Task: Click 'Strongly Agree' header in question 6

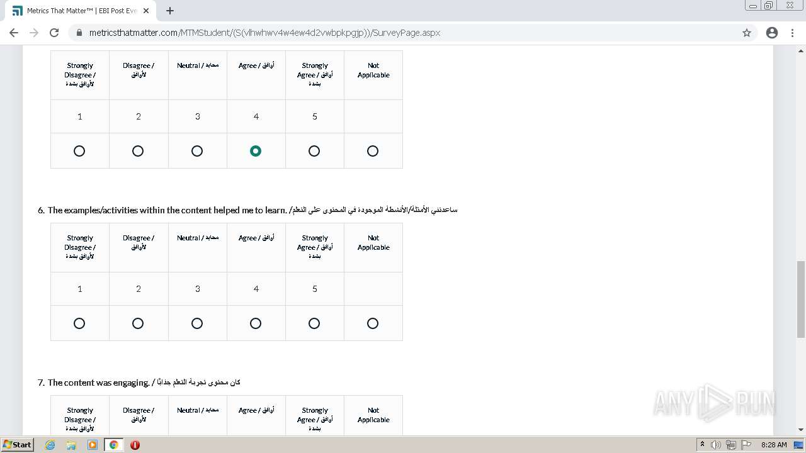Action: click(x=315, y=247)
